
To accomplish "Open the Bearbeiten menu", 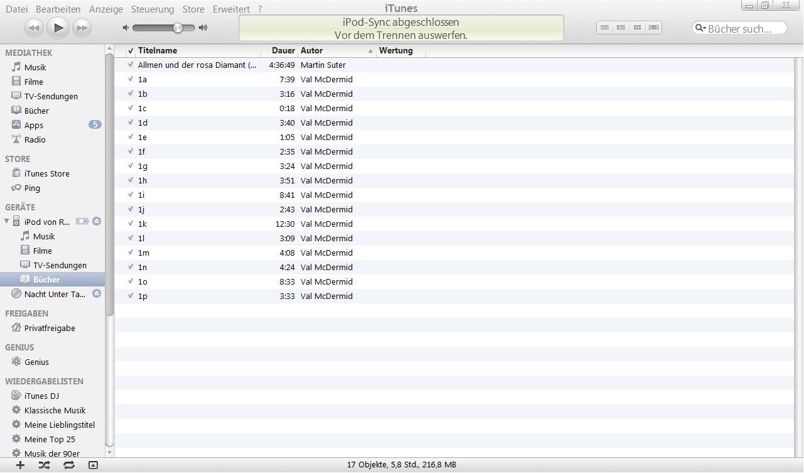I will 58,9.
